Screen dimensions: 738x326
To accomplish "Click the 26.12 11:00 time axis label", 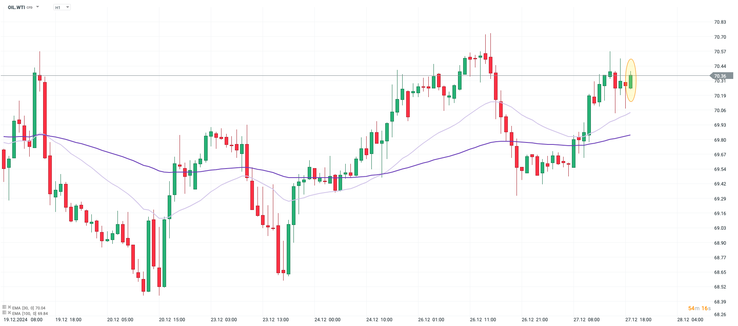I will pyautogui.click(x=483, y=320).
